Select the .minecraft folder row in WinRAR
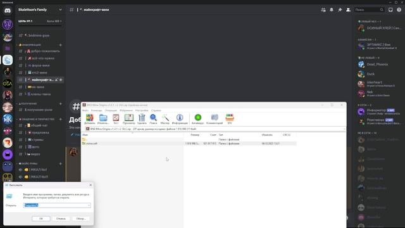405x228 pixels. [x=189, y=144]
